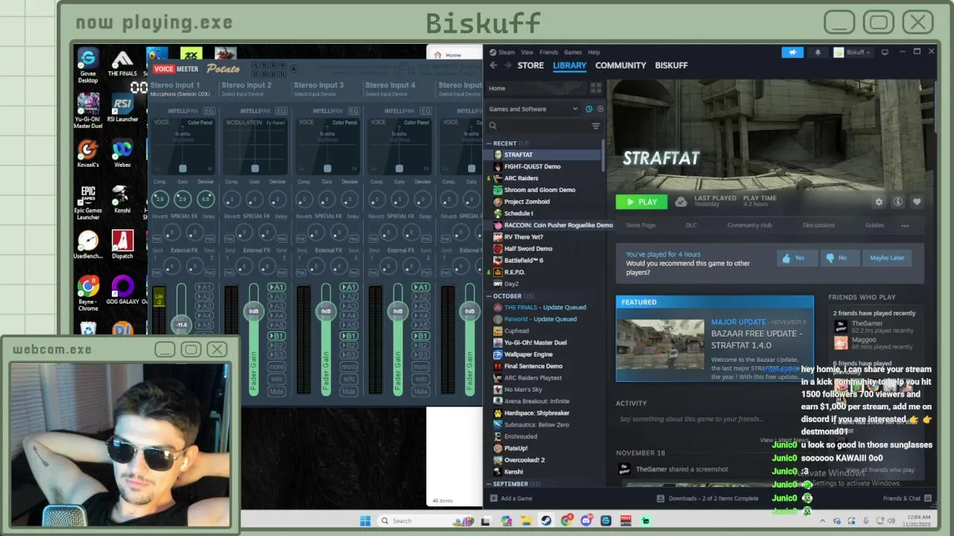Image resolution: width=954 pixels, height=536 pixels.
Task: Collapse the RECENT games section
Action: 490,144
